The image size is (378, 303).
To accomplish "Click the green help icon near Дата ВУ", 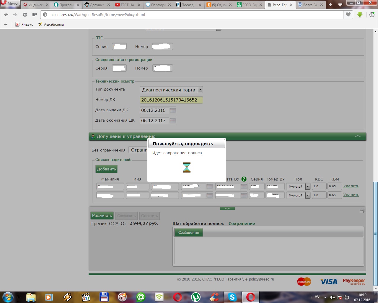I will click(x=244, y=179).
